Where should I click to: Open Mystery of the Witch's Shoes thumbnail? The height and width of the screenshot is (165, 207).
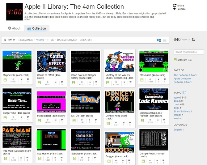pos(120,61)
